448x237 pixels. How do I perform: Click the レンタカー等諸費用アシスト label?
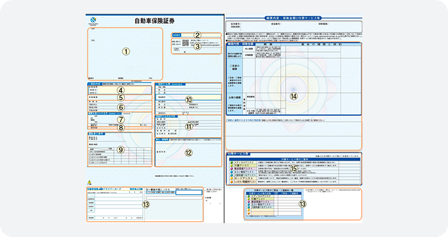(246, 182)
